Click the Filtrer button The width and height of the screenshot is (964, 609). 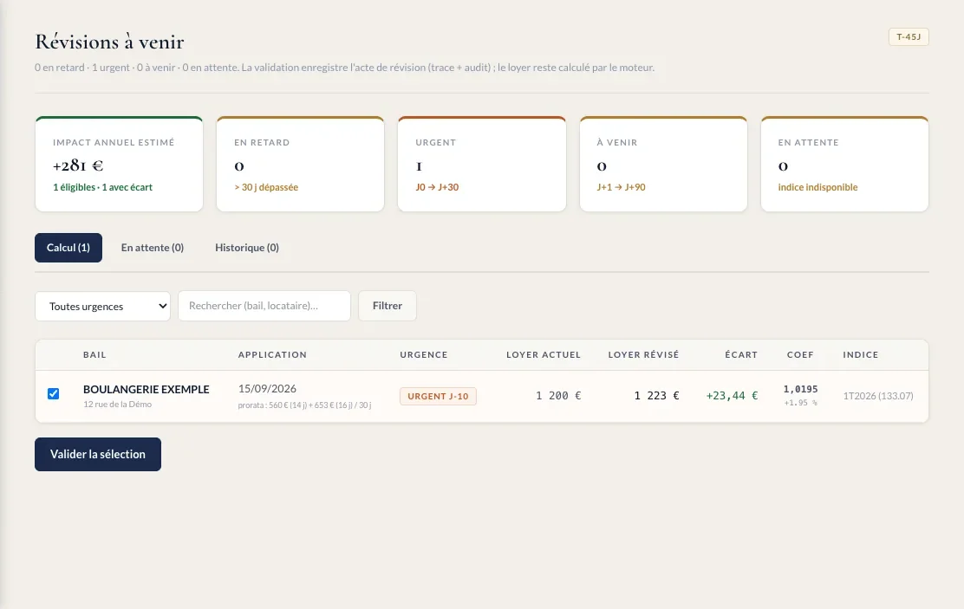tap(388, 306)
